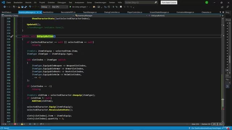Click RecalculateStats on line 360
The width and height of the screenshot is (232, 130).
[59, 110]
